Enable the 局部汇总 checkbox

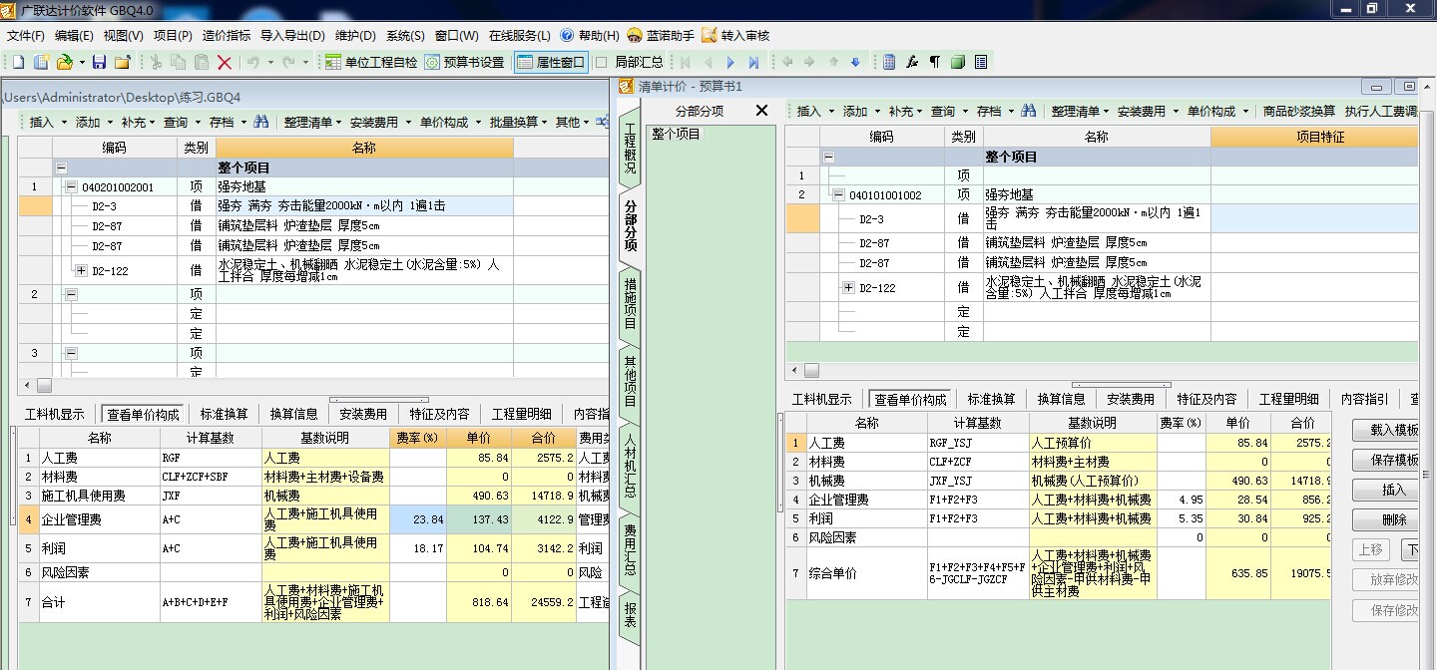[601, 62]
